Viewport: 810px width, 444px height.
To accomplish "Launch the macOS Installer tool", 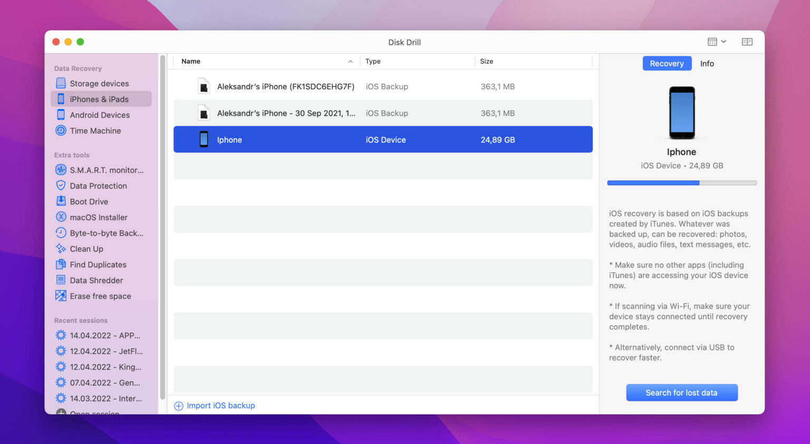I will pos(99,217).
